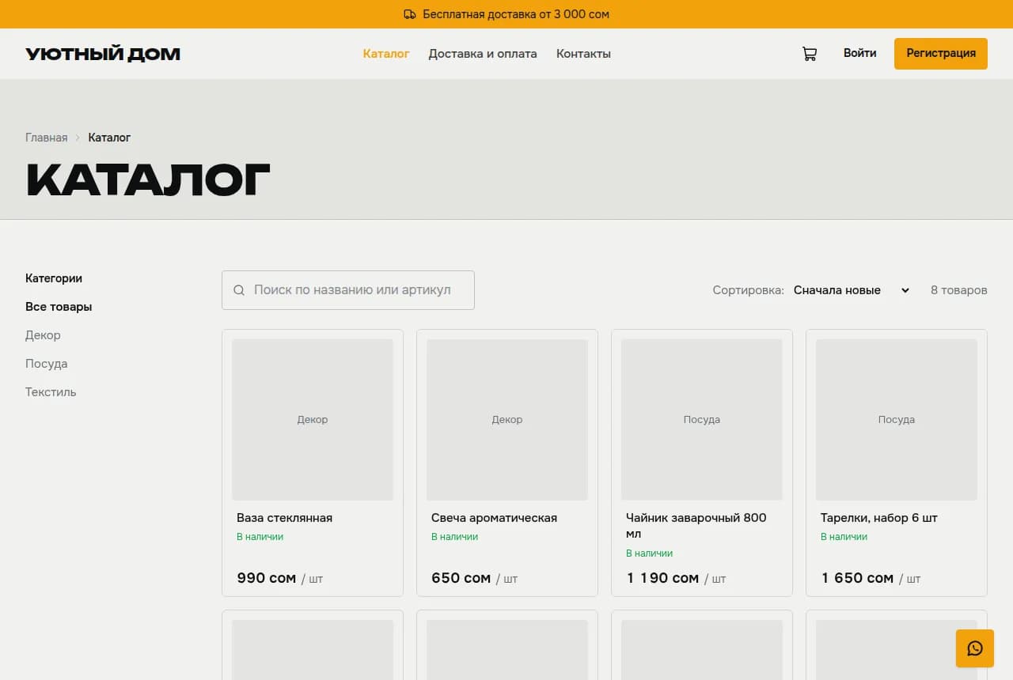Open the shopping cart icon

pyautogui.click(x=809, y=54)
